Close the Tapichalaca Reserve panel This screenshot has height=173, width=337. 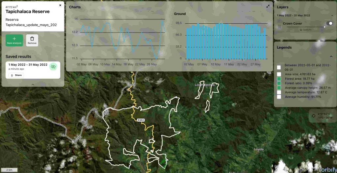pyautogui.click(x=60, y=5)
